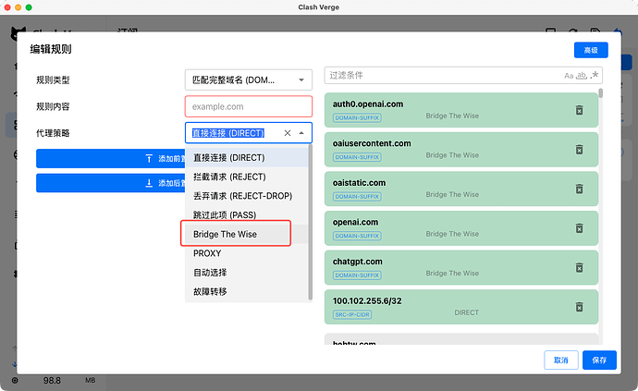Click the proxy policy combo box text
Image resolution: width=638 pixels, height=391 pixels.
click(228, 133)
